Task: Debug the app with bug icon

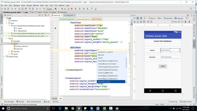Action: [x=62, y=9]
